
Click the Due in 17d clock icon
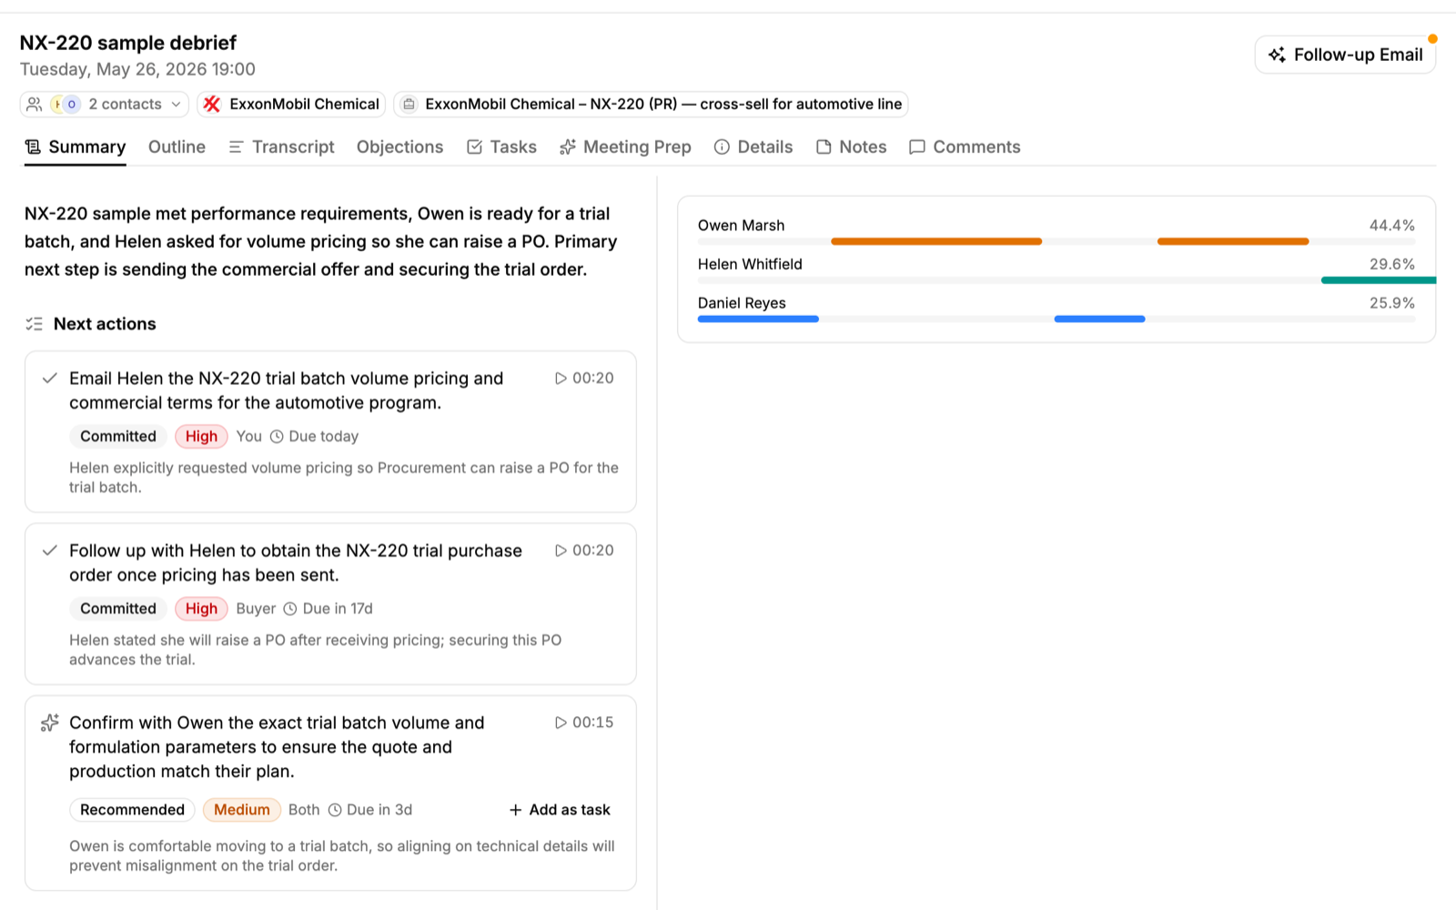coord(290,608)
